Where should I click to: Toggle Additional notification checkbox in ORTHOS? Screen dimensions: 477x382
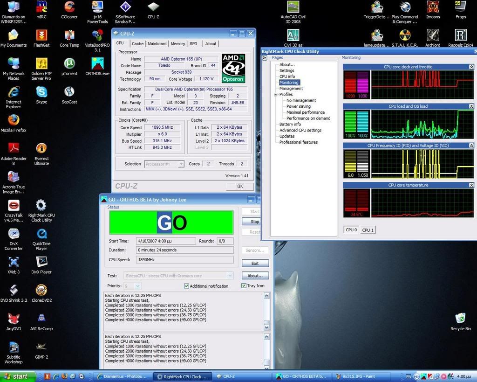point(186,286)
